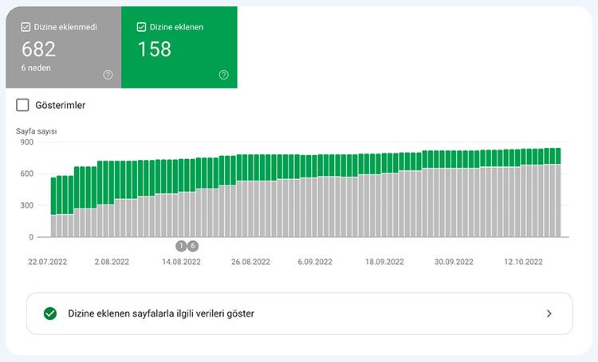Uncheck the Dizine eklenmedi checkbox
The image size is (598, 362).
click(26, 27)
